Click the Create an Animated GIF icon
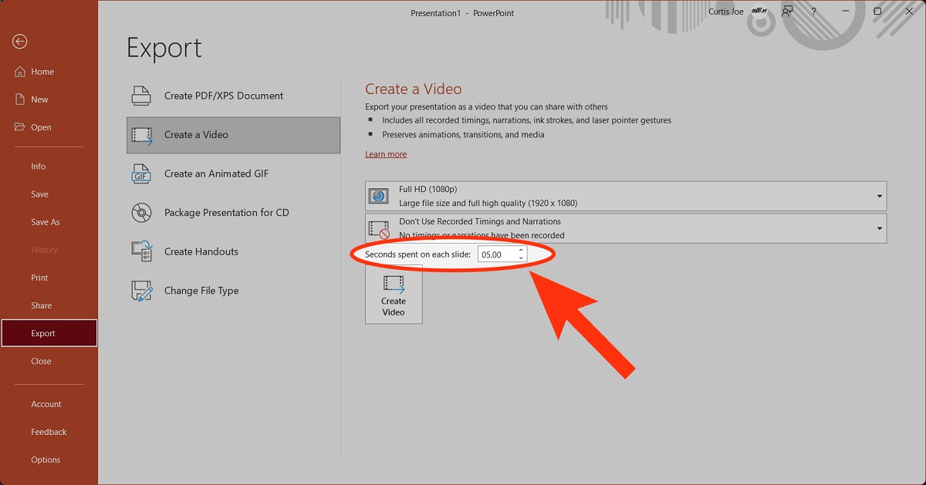 (x=141, y=173)
